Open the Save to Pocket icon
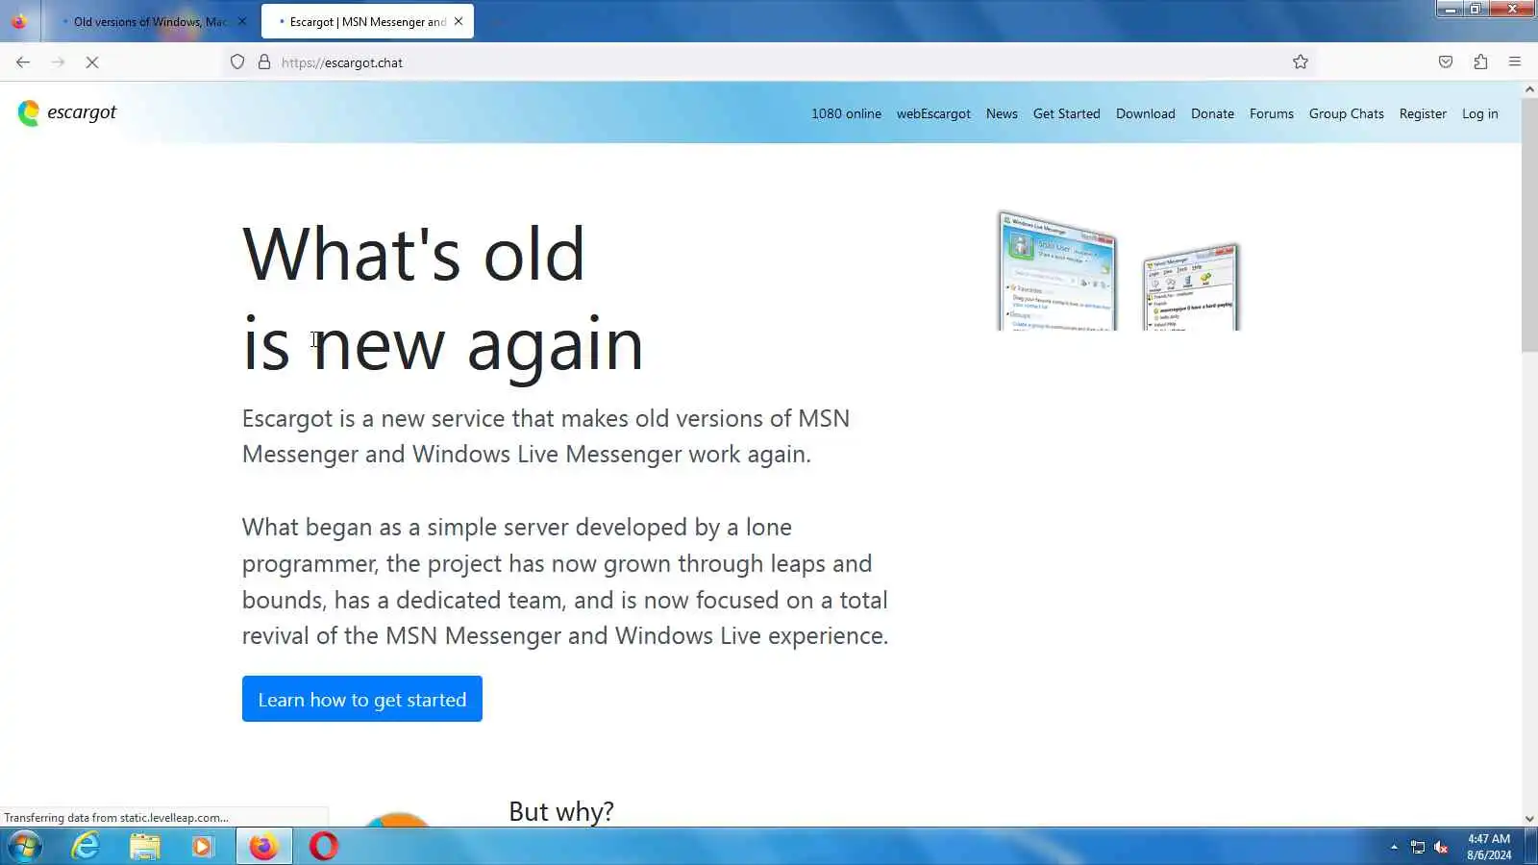This screenshot has height=865, width=1538. point(1446,62)
